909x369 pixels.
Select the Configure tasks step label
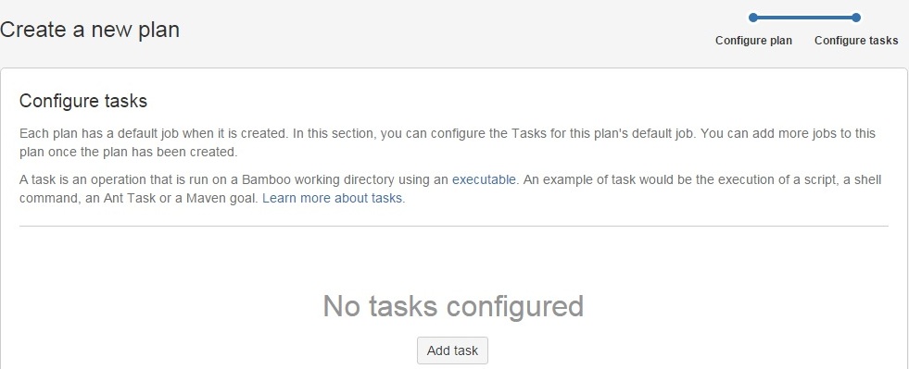tap(856, 41)
